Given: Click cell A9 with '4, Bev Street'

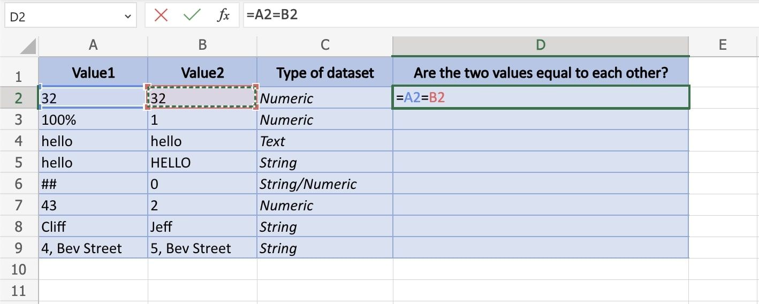Looking at the screenshot, I should 93,248.
